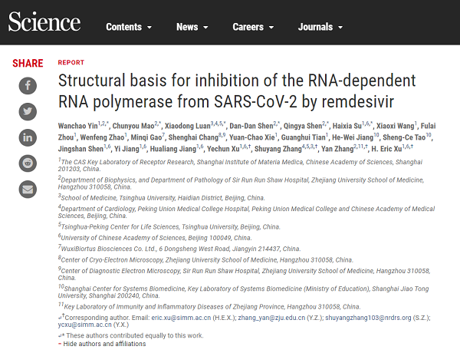Share article on Facebook
Screen dimensions: 460x353
coord(28,85)
